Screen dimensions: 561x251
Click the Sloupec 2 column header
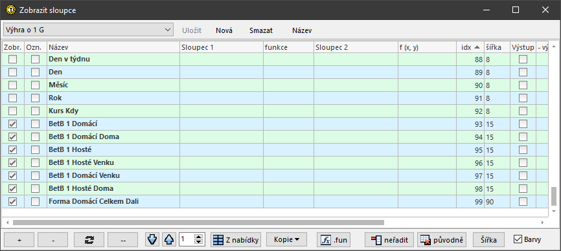tap(356, 47)
